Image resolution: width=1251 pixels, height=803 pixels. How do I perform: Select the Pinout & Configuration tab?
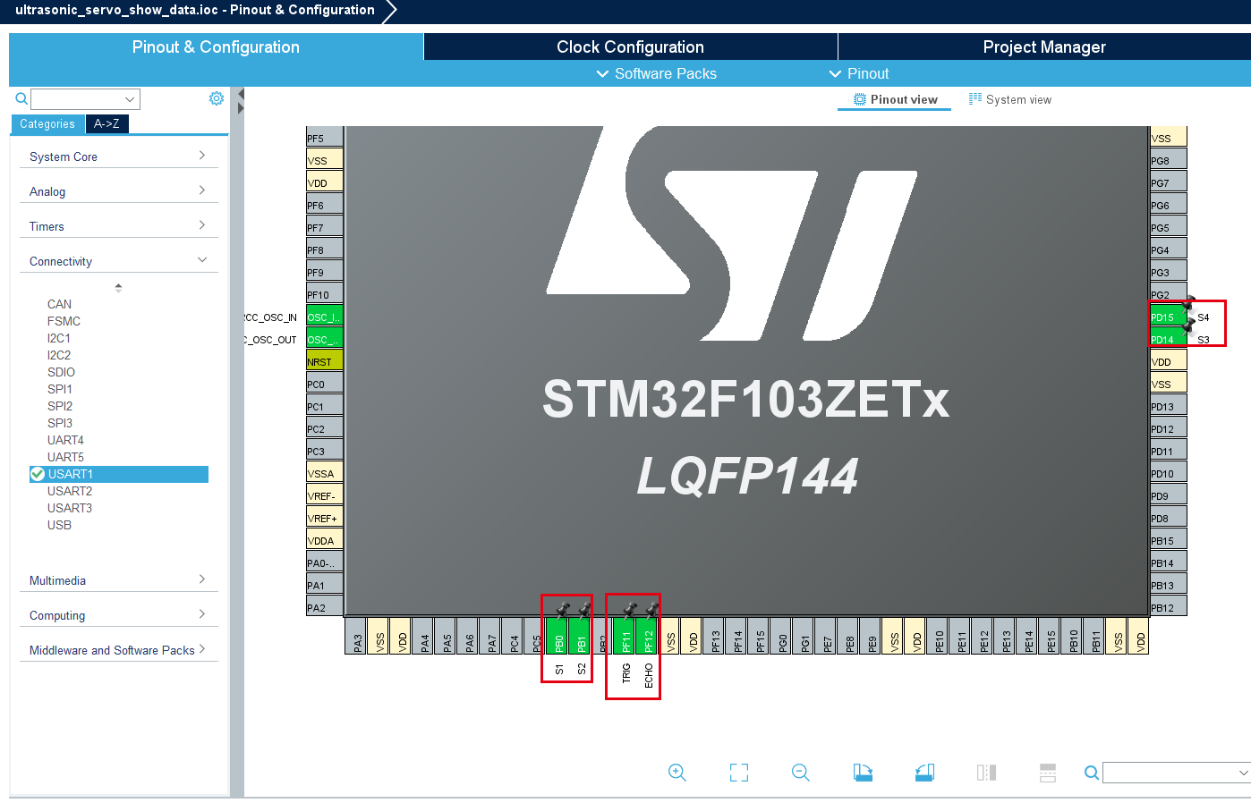click(x=216, y=46)
